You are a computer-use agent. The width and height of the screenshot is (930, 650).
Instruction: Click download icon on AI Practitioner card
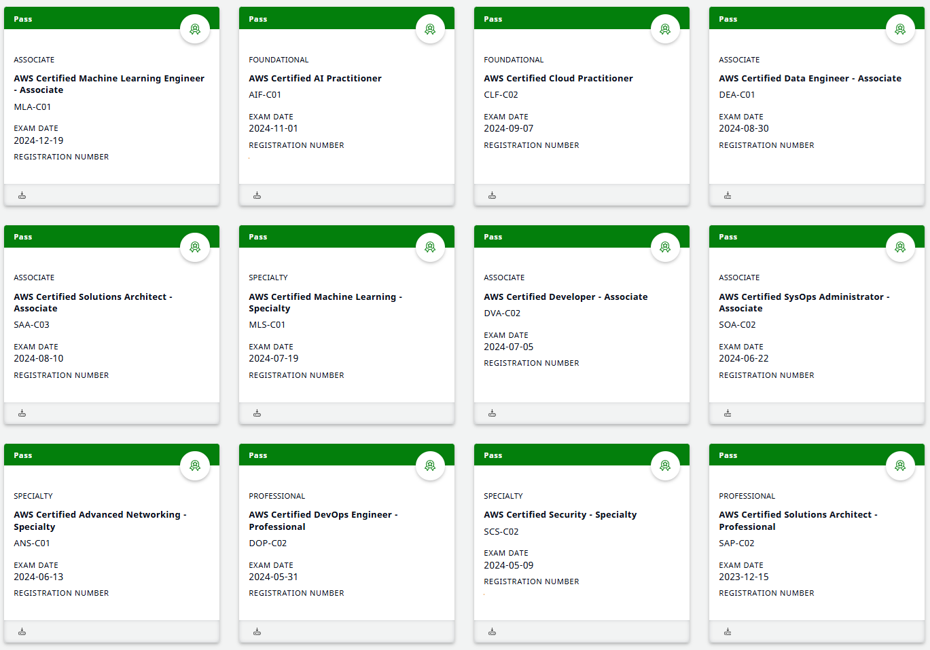click(257, 195)
